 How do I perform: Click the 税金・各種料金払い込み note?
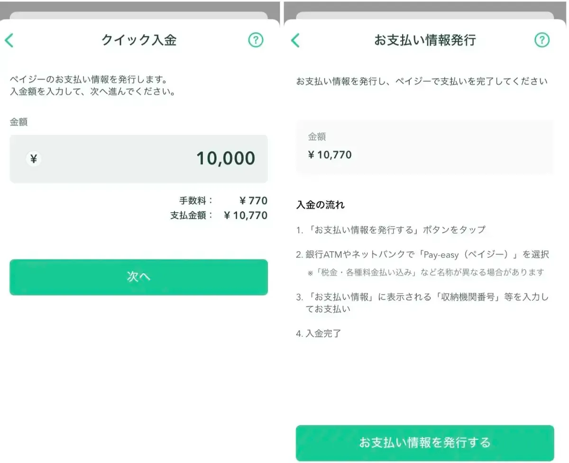click(x=426, y=273)
